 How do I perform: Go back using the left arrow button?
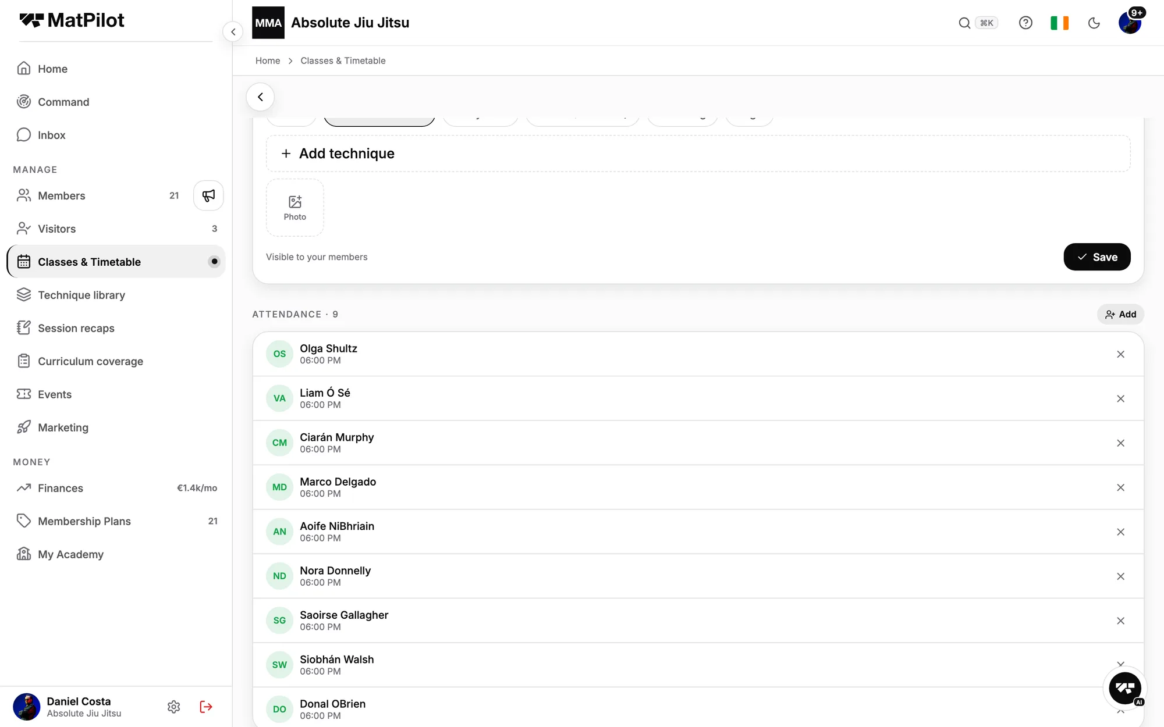[x=260, y=97]
